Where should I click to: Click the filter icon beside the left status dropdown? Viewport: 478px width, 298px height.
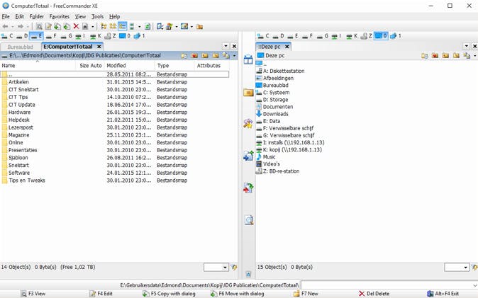point(234,268)
